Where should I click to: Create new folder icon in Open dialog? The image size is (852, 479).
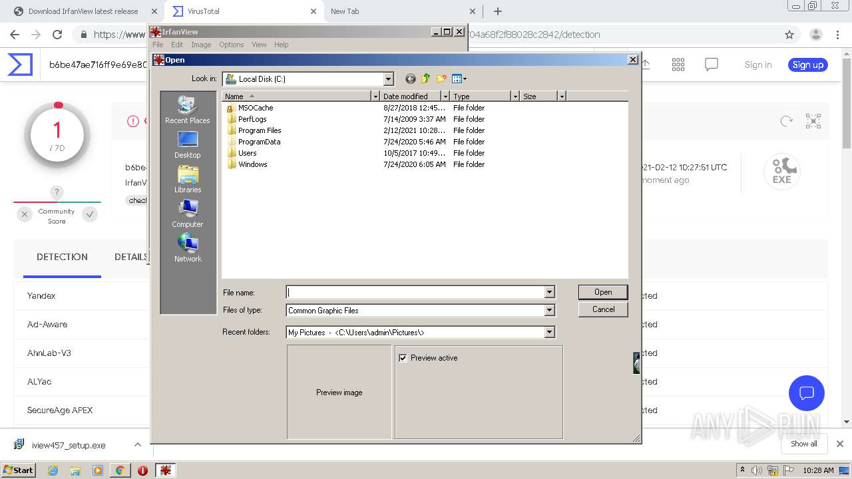coord(441,79)
